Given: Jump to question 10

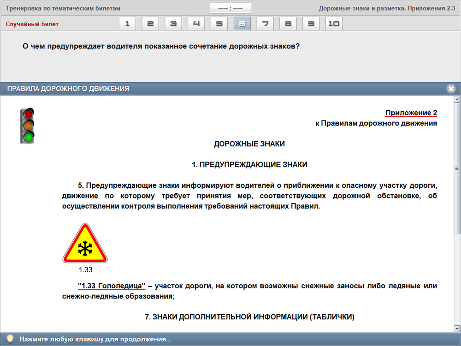Looking at the screenshot, I should 334,24.
